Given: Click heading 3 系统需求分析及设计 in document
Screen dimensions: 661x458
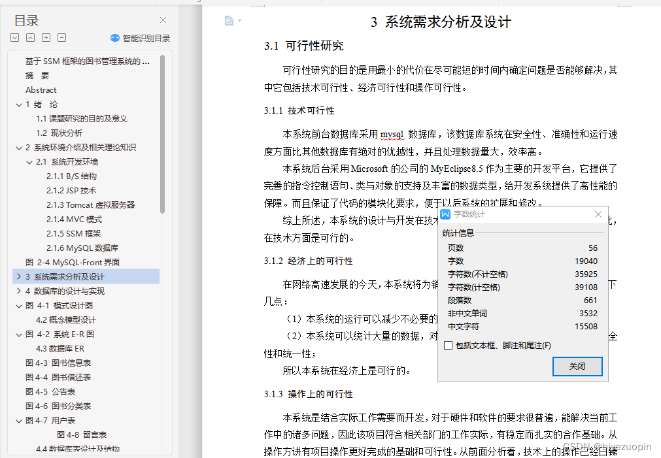Looking at the screenshot, I should (441, 22).
